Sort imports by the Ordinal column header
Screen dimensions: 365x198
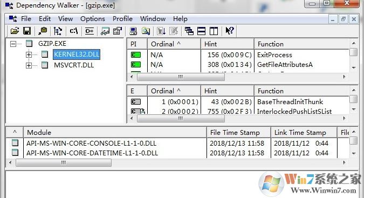pyautogui.click(x=174, y=44)
